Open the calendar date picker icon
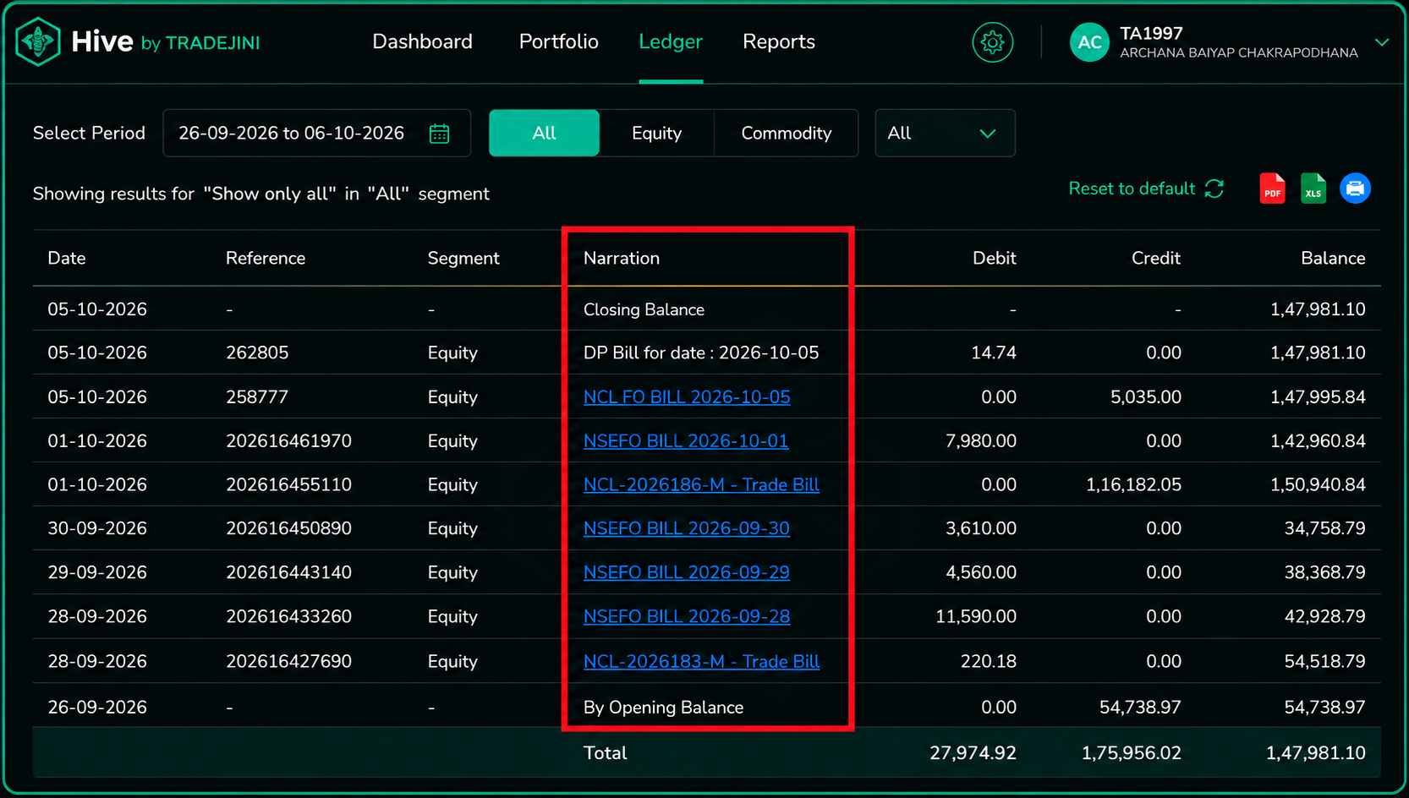The width and height of the screenshot is (1409, 798). (439, 134)
